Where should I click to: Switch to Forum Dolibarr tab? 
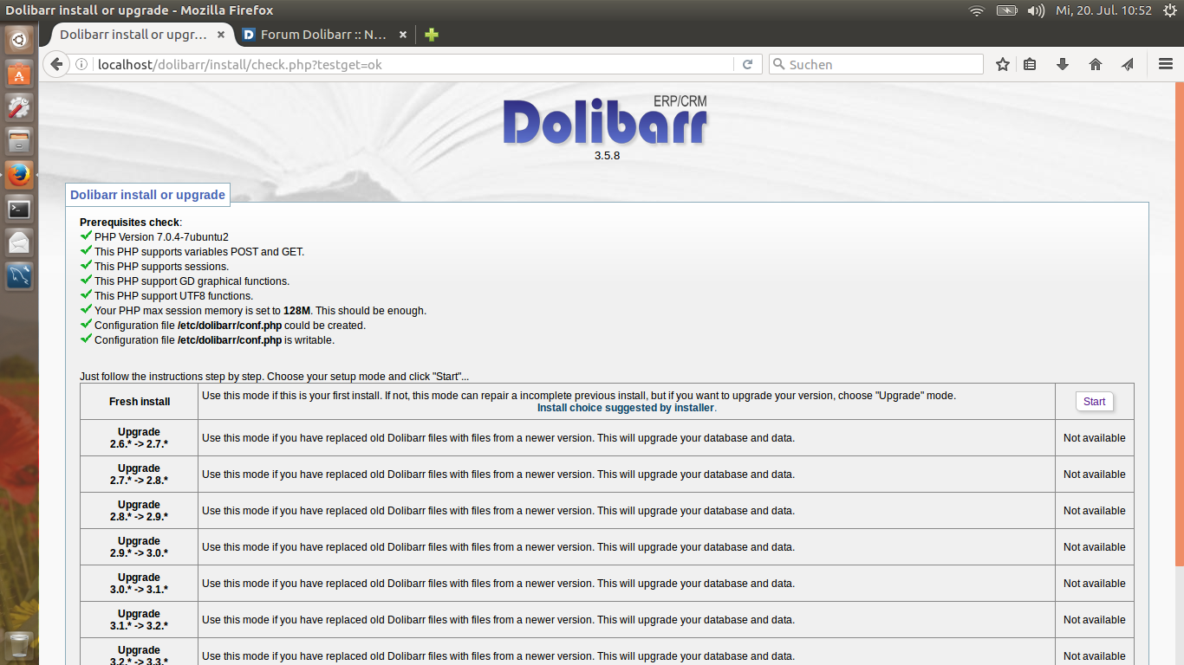click(325, 35)
